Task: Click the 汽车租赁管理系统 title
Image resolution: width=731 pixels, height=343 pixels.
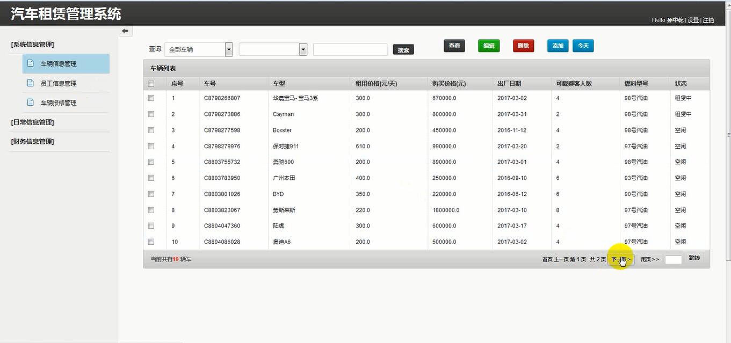Action: [x=66, y=13]
